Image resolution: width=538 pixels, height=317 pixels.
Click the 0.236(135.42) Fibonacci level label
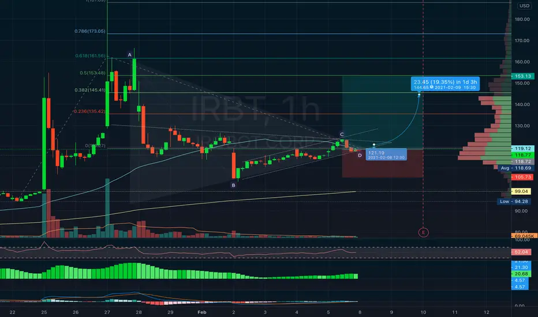(89, 111)
